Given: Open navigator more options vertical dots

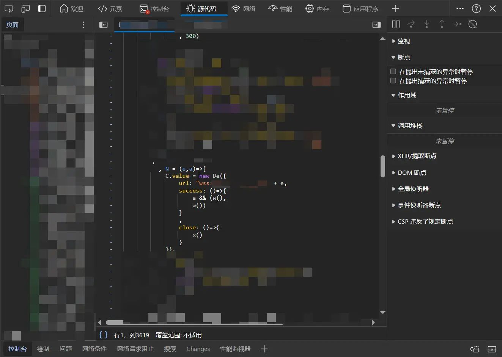Looking at the screenshot, I should coord(83,25).
